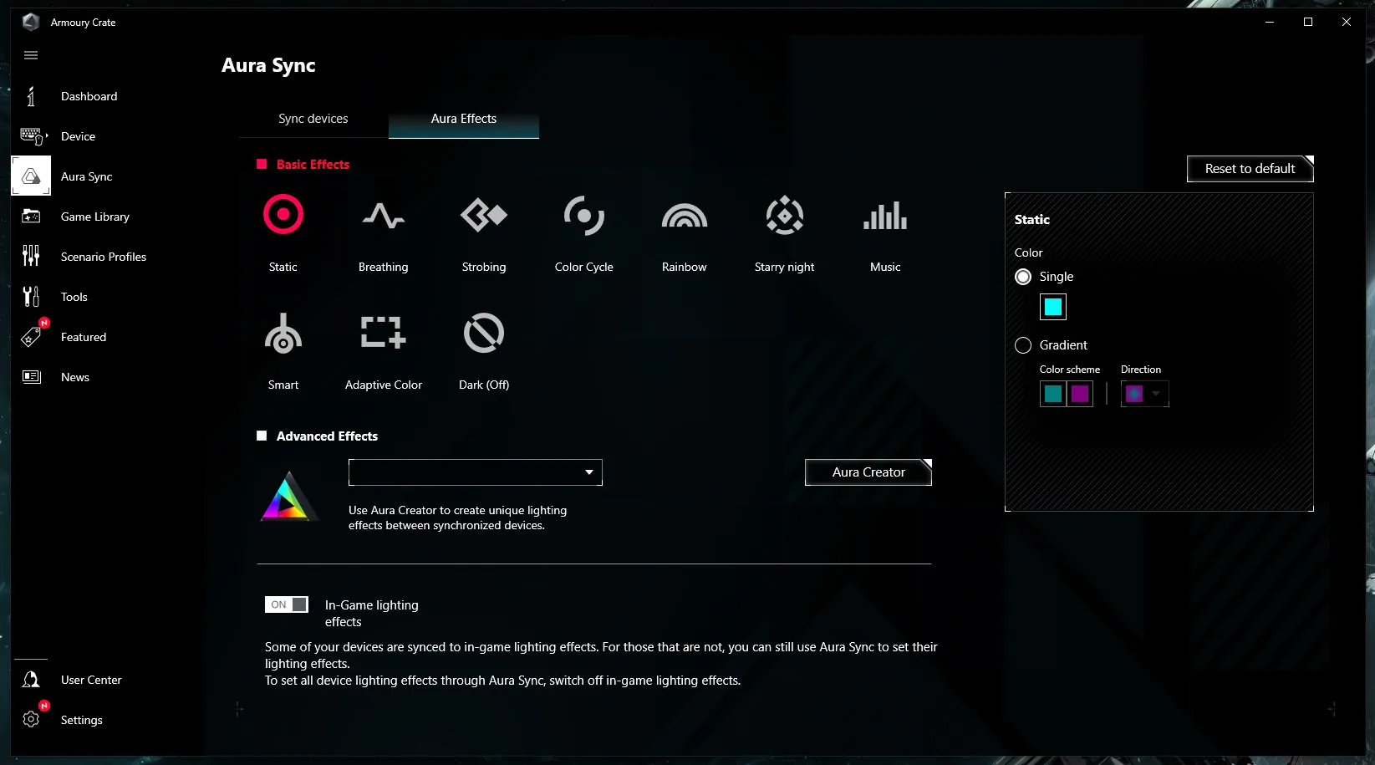1375x765 pixels.
Task: Select the Starry night effect icon
Action: tap(785, 216)
